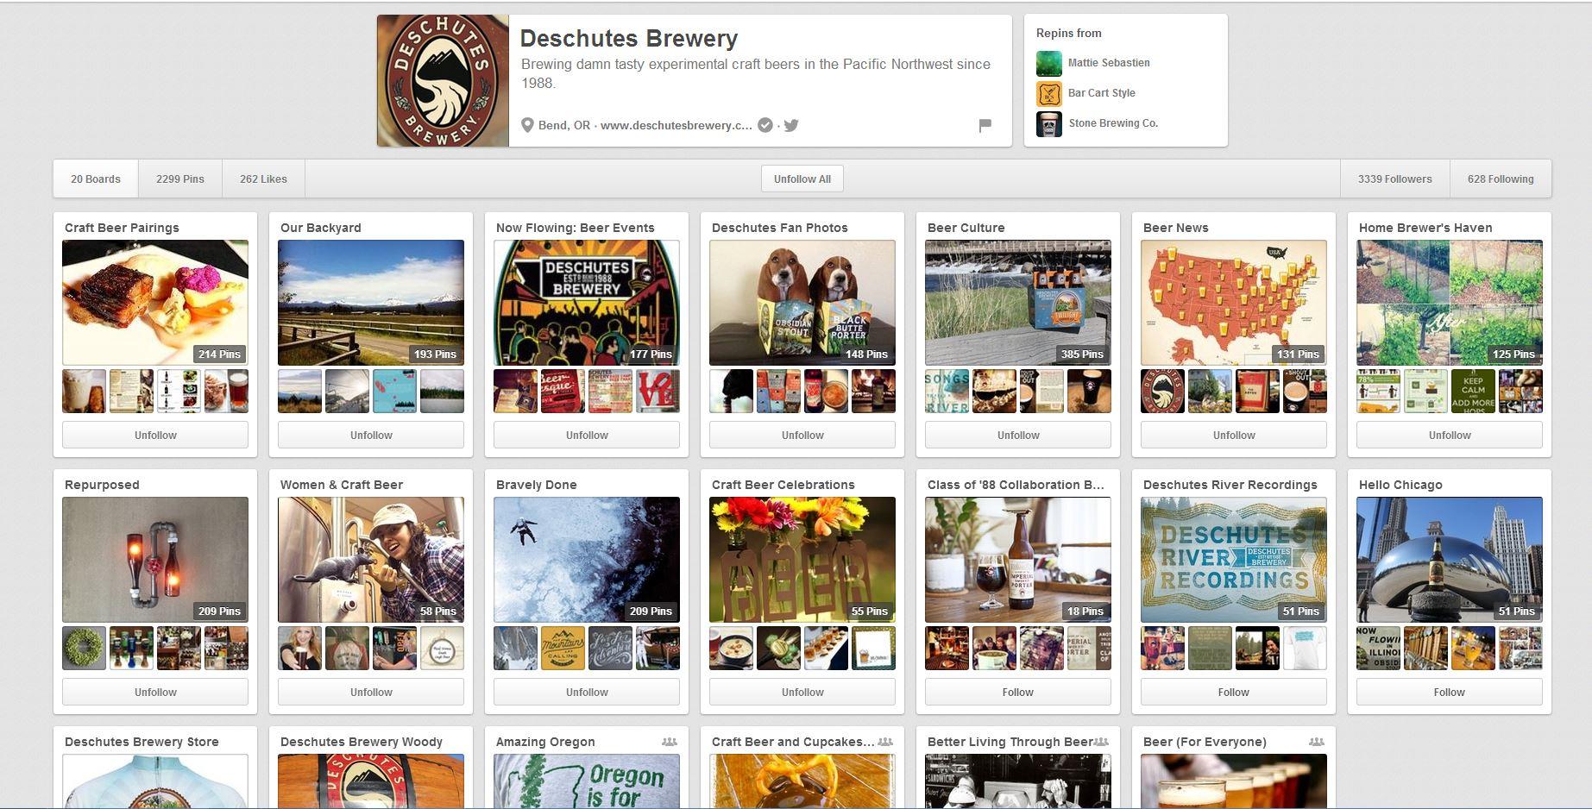The height and width of the screenshot is (809, 1592).
Task: Open LOVE sculpture thumbnail in Beer Events
Action: coord(658,392)
